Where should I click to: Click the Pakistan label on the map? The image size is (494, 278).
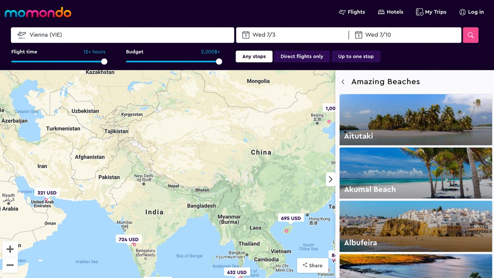(109, 177)
